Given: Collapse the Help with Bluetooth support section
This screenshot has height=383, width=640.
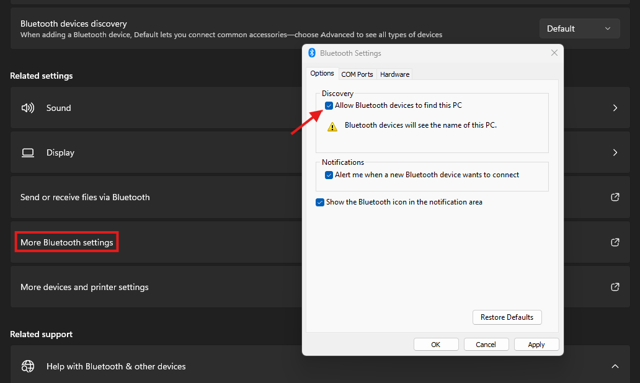Looking at the screenshot, I should pos(615,366).
